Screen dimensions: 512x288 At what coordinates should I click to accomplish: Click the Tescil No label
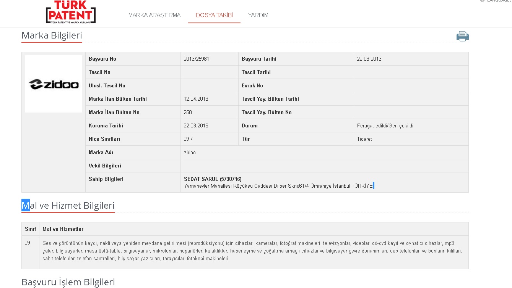[99, 72]
